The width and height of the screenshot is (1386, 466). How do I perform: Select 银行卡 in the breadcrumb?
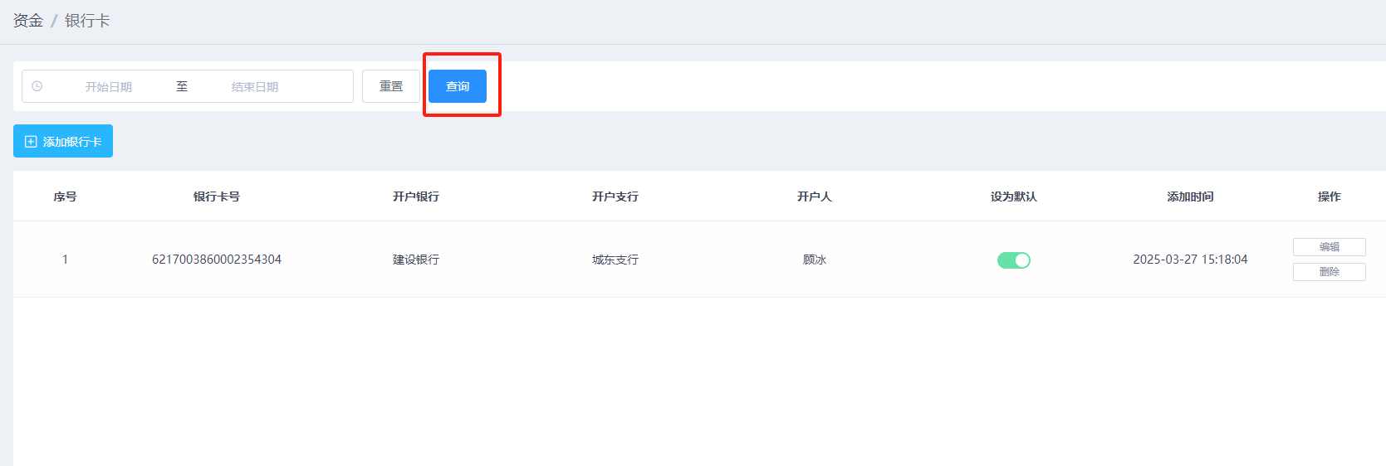tap(87, 21)
